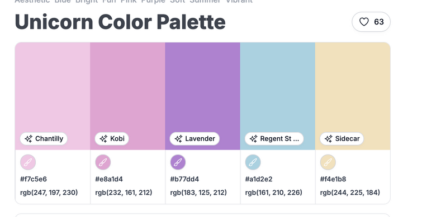Screen dimensions: 422x217
Task: Copy hex code #b77dd4
Action: 184,179
